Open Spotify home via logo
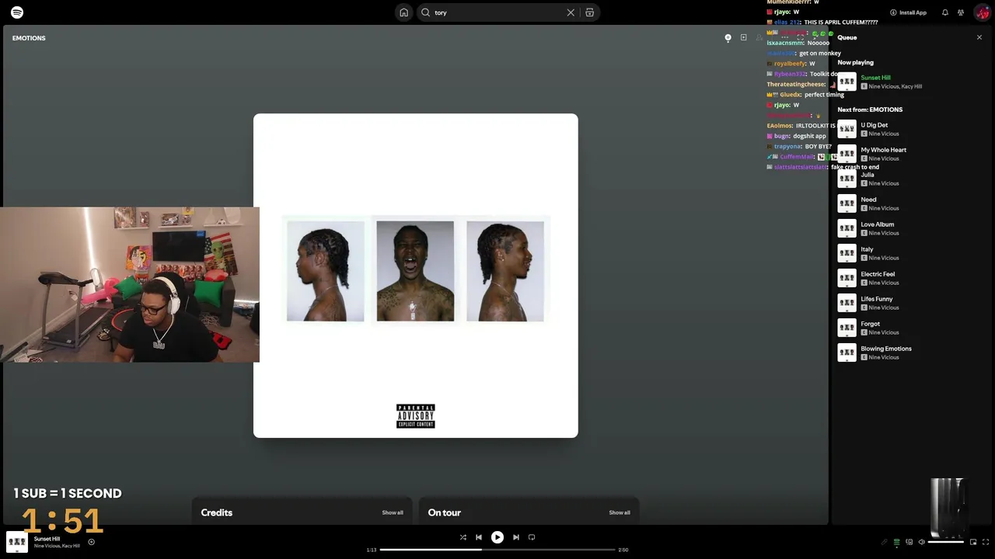Image resolution: width=995 pixels, height=559 pixels. pos(17,12)
